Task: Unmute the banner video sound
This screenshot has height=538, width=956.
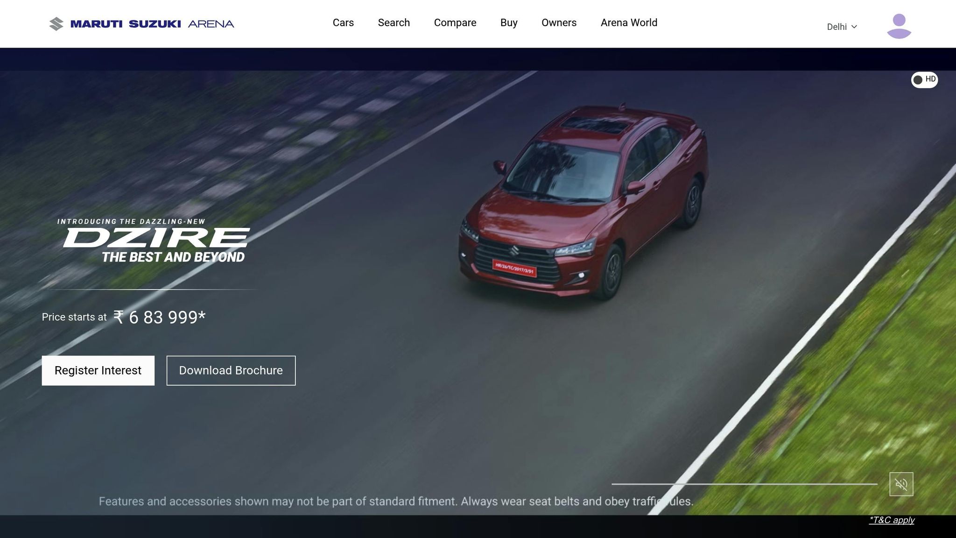Action: pyautogui.click(x=902, y=485)
